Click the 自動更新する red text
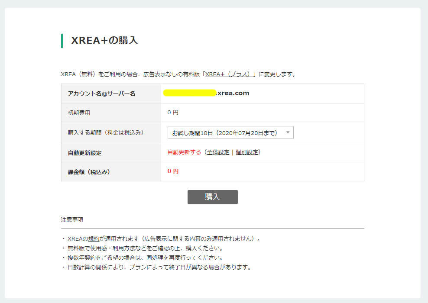 pyautogui.click(x=184, y=152)
